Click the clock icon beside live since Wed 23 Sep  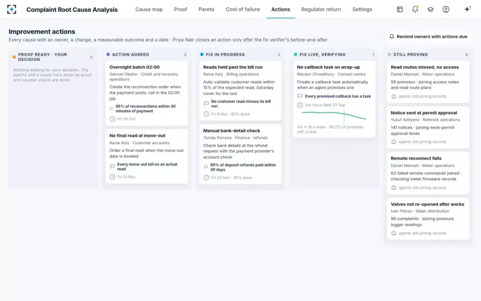click(300, 105)
